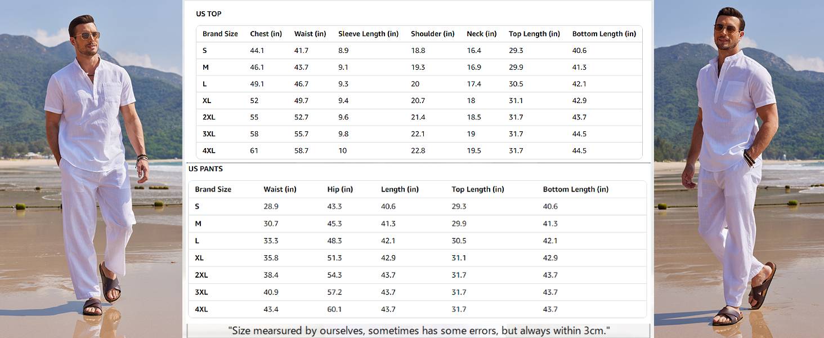Select the XL row in the top table

[x=419, y=100]
